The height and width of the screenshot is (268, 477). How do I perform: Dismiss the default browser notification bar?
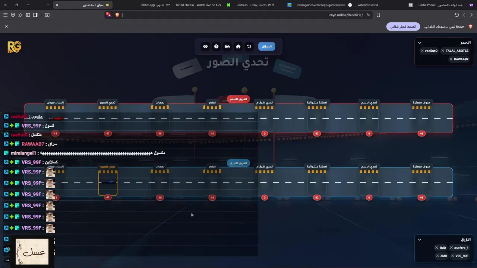tap(6, 27)
